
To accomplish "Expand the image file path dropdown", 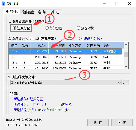I will click(119, 83).
